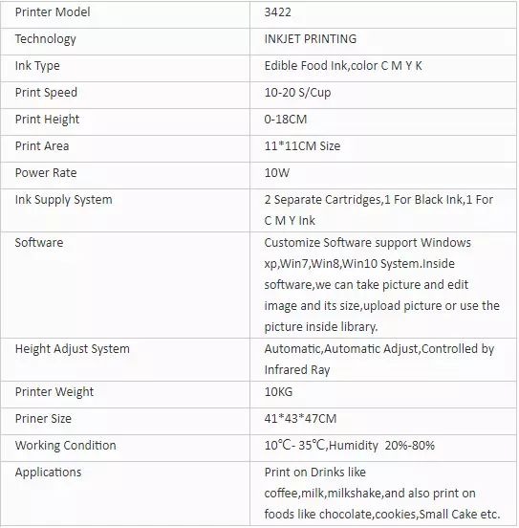The width and height of the screenshot is (519, 528).
Task: Click the 10-20 S/Cup speed value
Action: [x=297, y=93]
